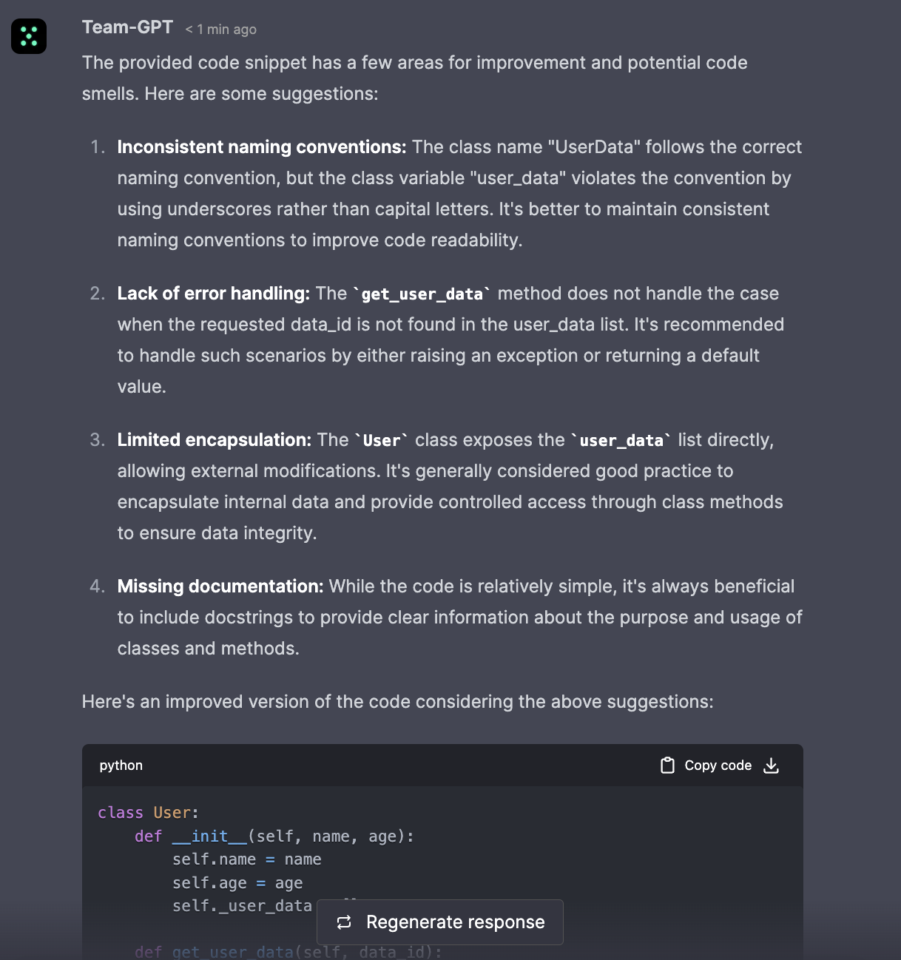Viewport: 901px width, 960px height.
Task: Click the python language label
Action: point(121,765)
